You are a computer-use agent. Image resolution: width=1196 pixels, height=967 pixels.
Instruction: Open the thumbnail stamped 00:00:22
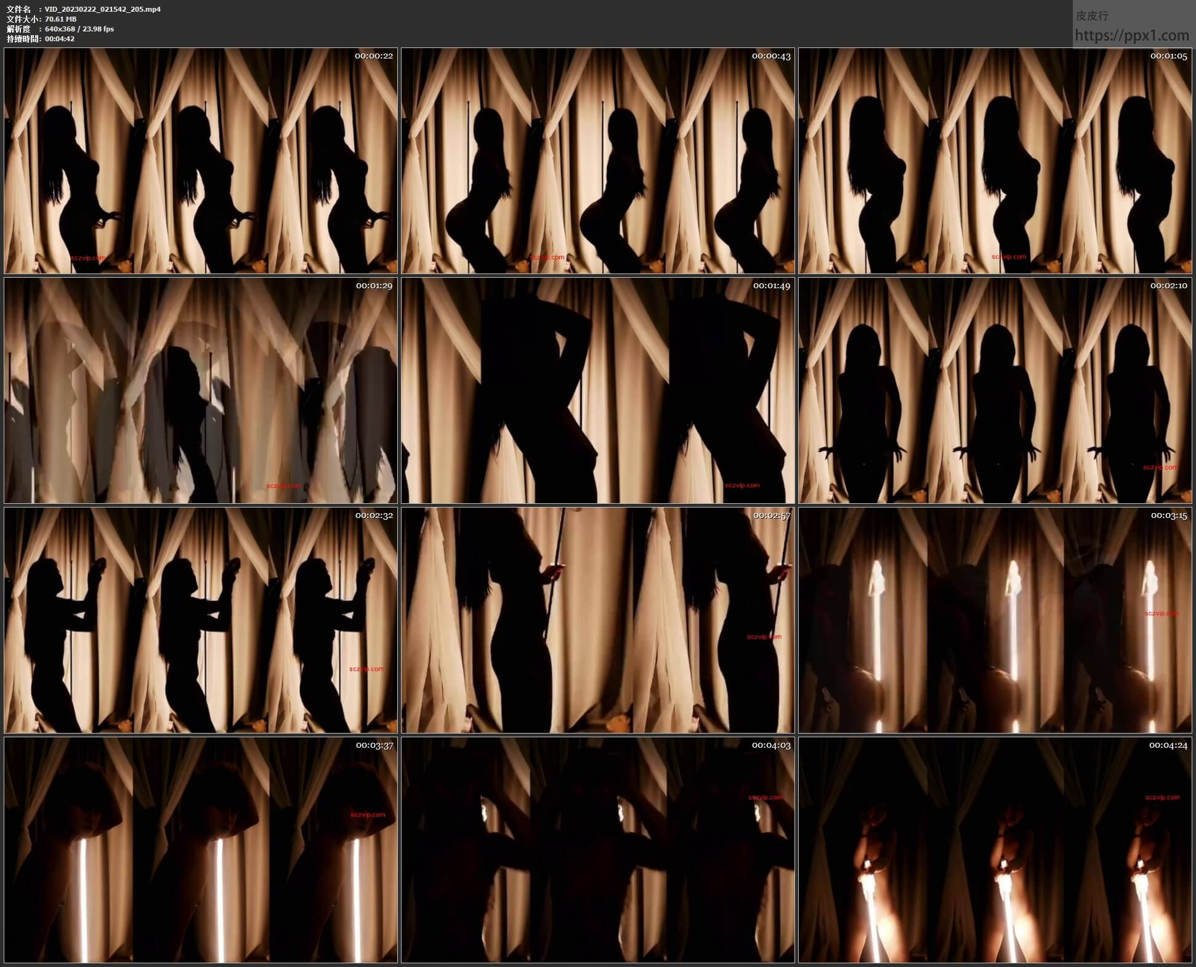click(201, 161)
